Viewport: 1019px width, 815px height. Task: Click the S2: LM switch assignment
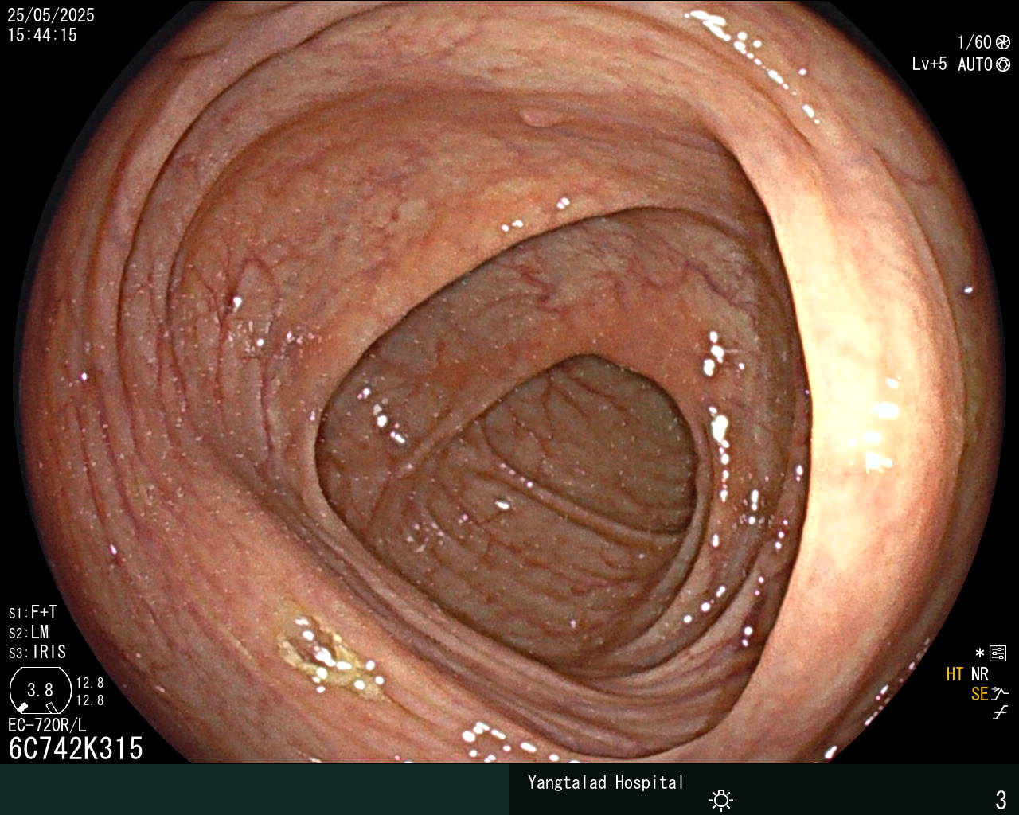pos(29,633)
